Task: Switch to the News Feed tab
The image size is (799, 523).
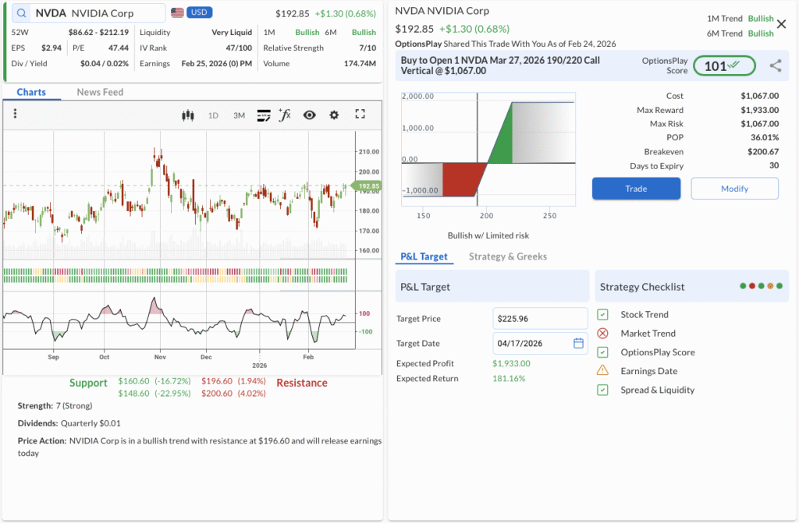Action: pyautogui.click(x=100, y=92)
